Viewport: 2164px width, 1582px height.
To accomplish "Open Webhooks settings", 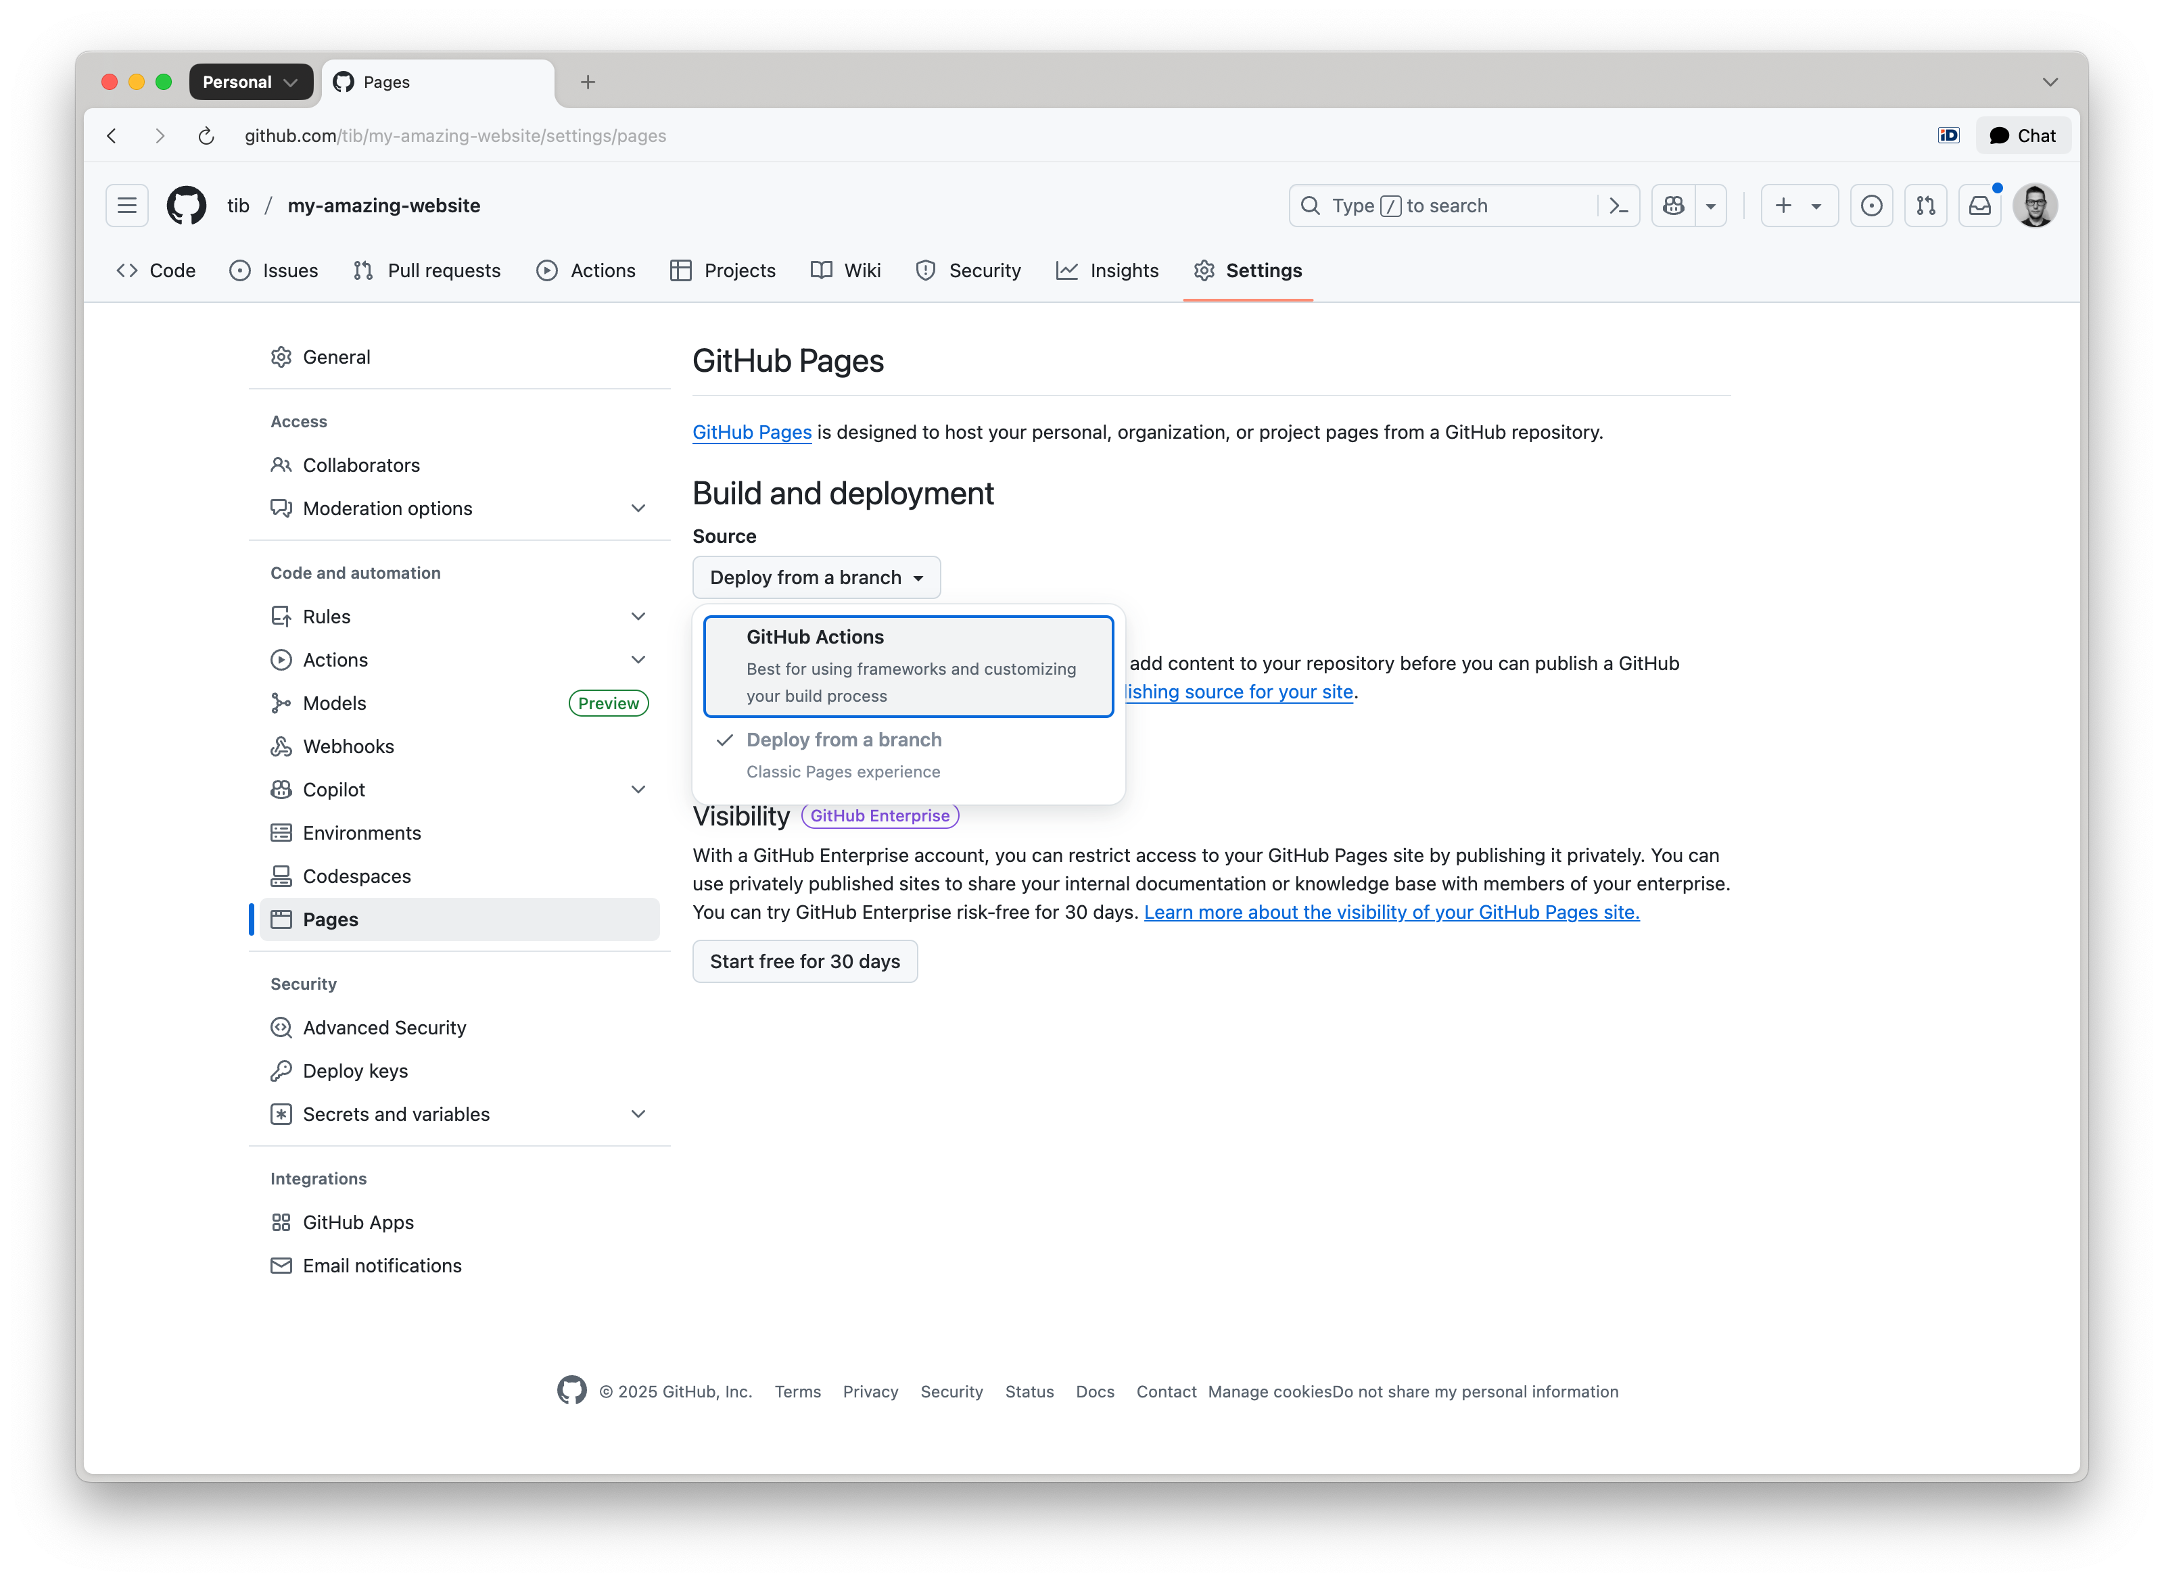I will [460, 747].
